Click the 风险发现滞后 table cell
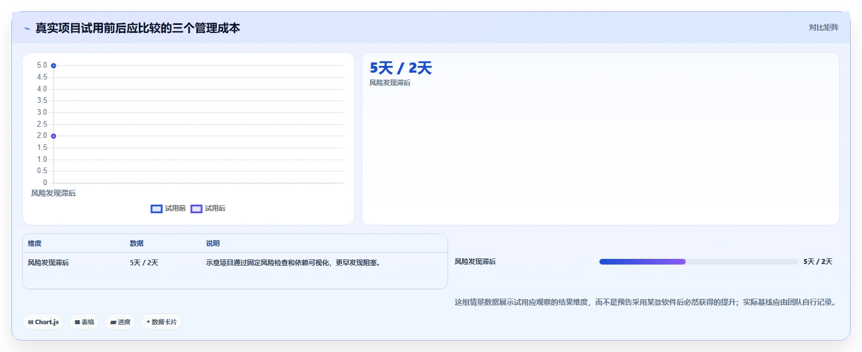The image size is (862, 352). click(48, 263)
